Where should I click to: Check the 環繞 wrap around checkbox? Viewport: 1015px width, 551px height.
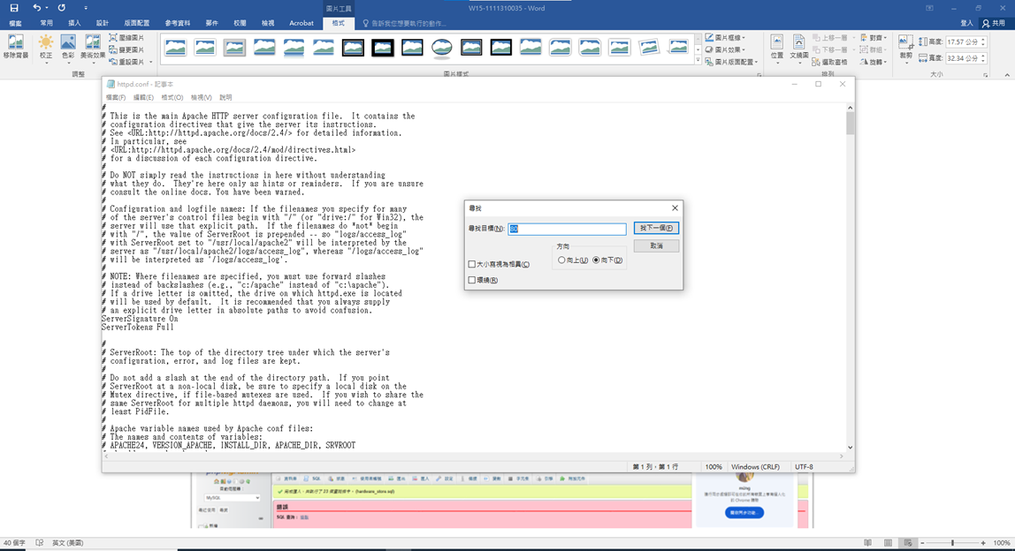[472, 280]
